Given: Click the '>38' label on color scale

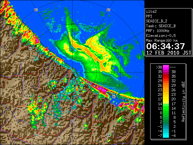Looking at the screenshot, I should coord(159,67).
